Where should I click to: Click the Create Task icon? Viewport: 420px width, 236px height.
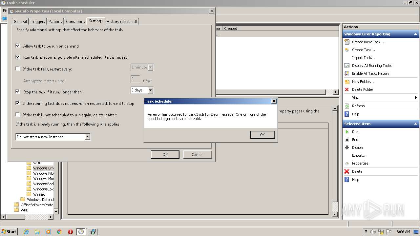click(347, 50)
